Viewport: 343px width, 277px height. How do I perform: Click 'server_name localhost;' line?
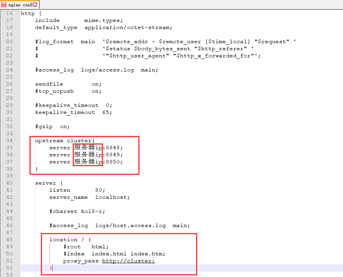[90, 197]
